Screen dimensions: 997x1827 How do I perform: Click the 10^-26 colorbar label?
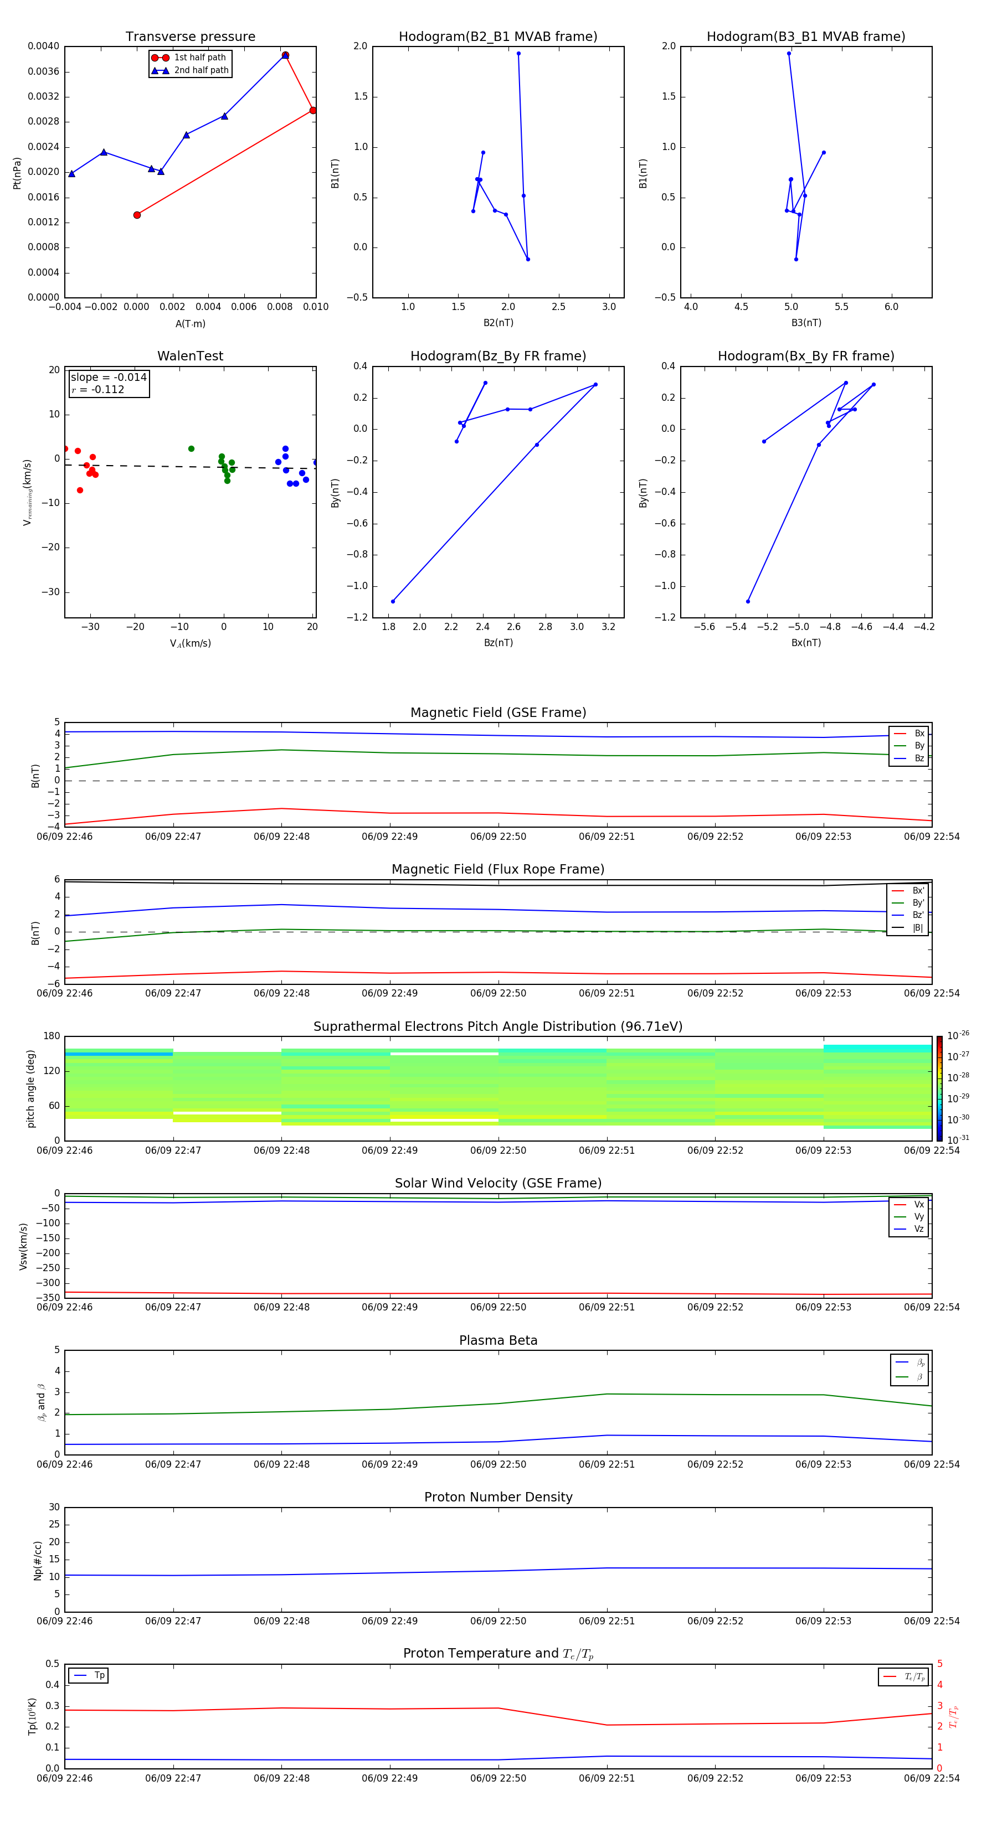958,1035
